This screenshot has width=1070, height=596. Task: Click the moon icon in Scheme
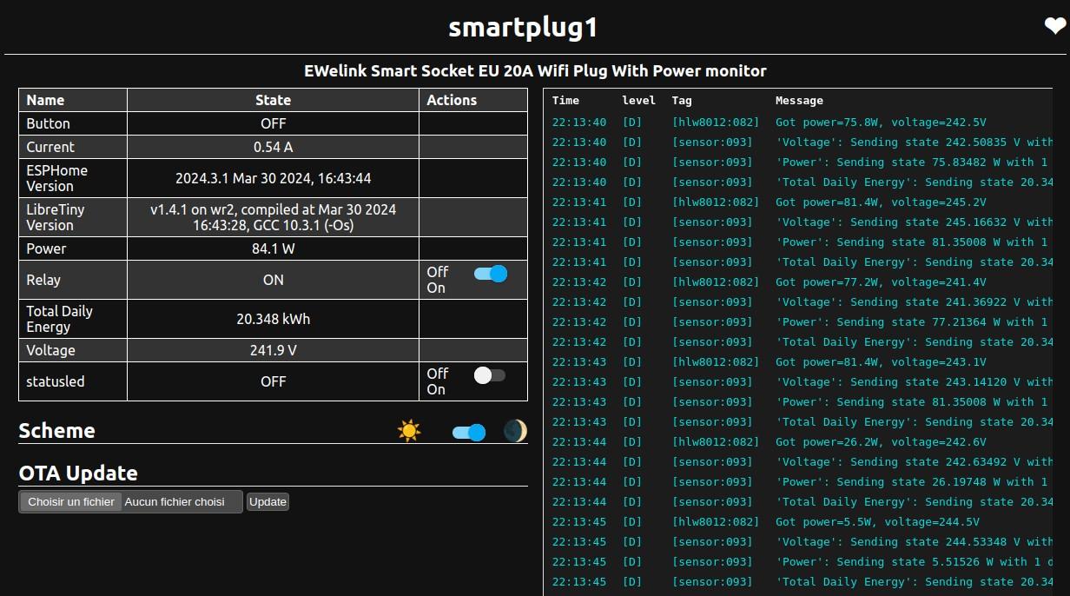coord(515,431)
